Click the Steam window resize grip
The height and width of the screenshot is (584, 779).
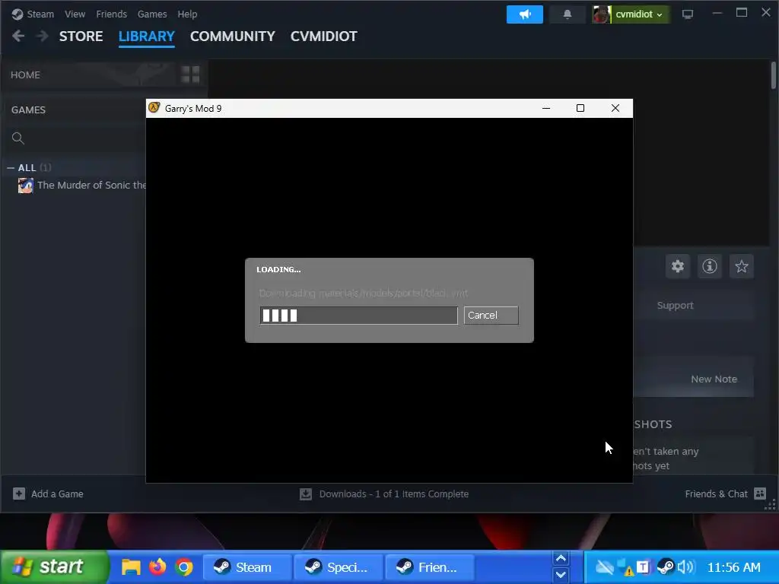click(x=770, y=506)
